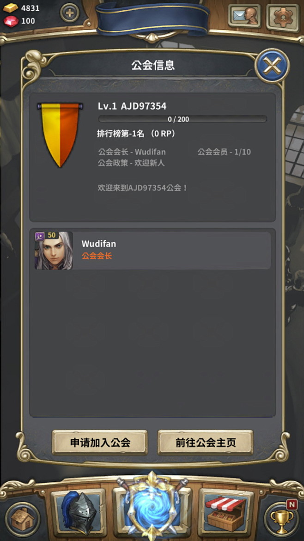
Task: Close the guild info dialog
Action: coord(272,66)
